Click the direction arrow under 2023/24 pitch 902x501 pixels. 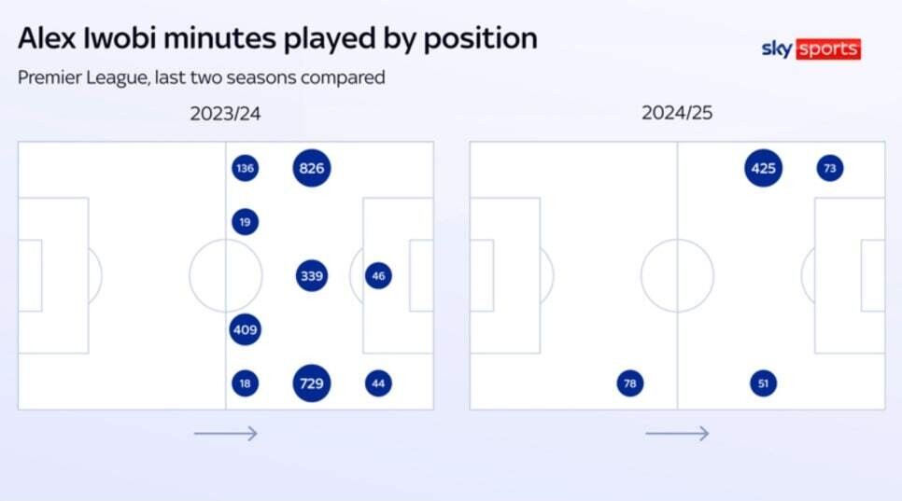coord(226,433)
